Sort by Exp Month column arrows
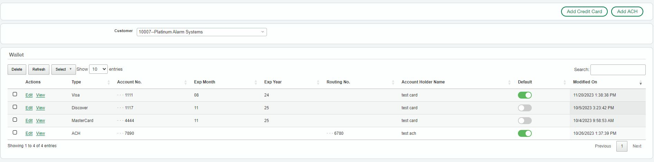Viewport: 654px width, 162px height. point(256,82)
